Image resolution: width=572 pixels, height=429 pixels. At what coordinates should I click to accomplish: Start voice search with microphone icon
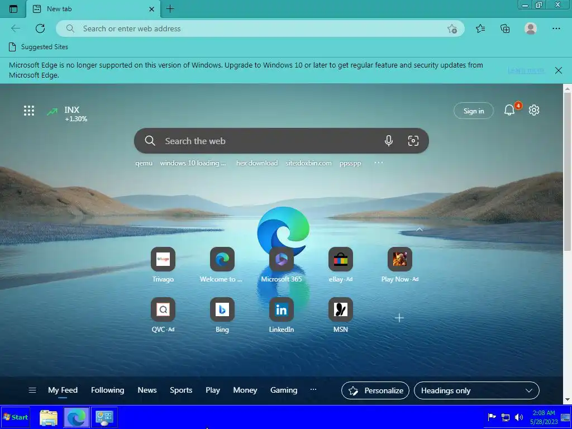pyautogui.click(x=389, y=141)
